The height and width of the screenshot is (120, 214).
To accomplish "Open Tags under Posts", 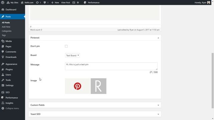I will [x=4, y=35].
